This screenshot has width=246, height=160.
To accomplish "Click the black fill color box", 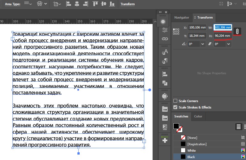I will tap(176, 126).
